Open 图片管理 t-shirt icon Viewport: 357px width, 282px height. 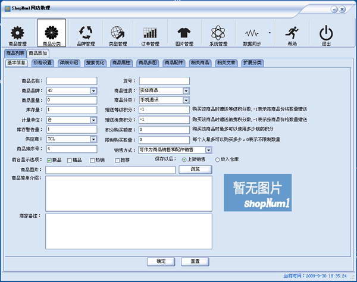pos(184,33)
